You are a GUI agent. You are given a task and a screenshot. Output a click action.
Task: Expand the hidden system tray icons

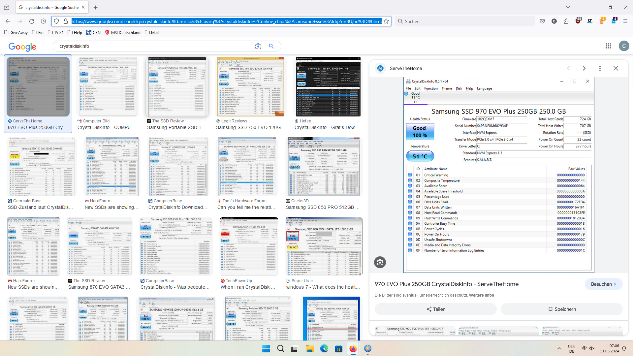(559, 348)
